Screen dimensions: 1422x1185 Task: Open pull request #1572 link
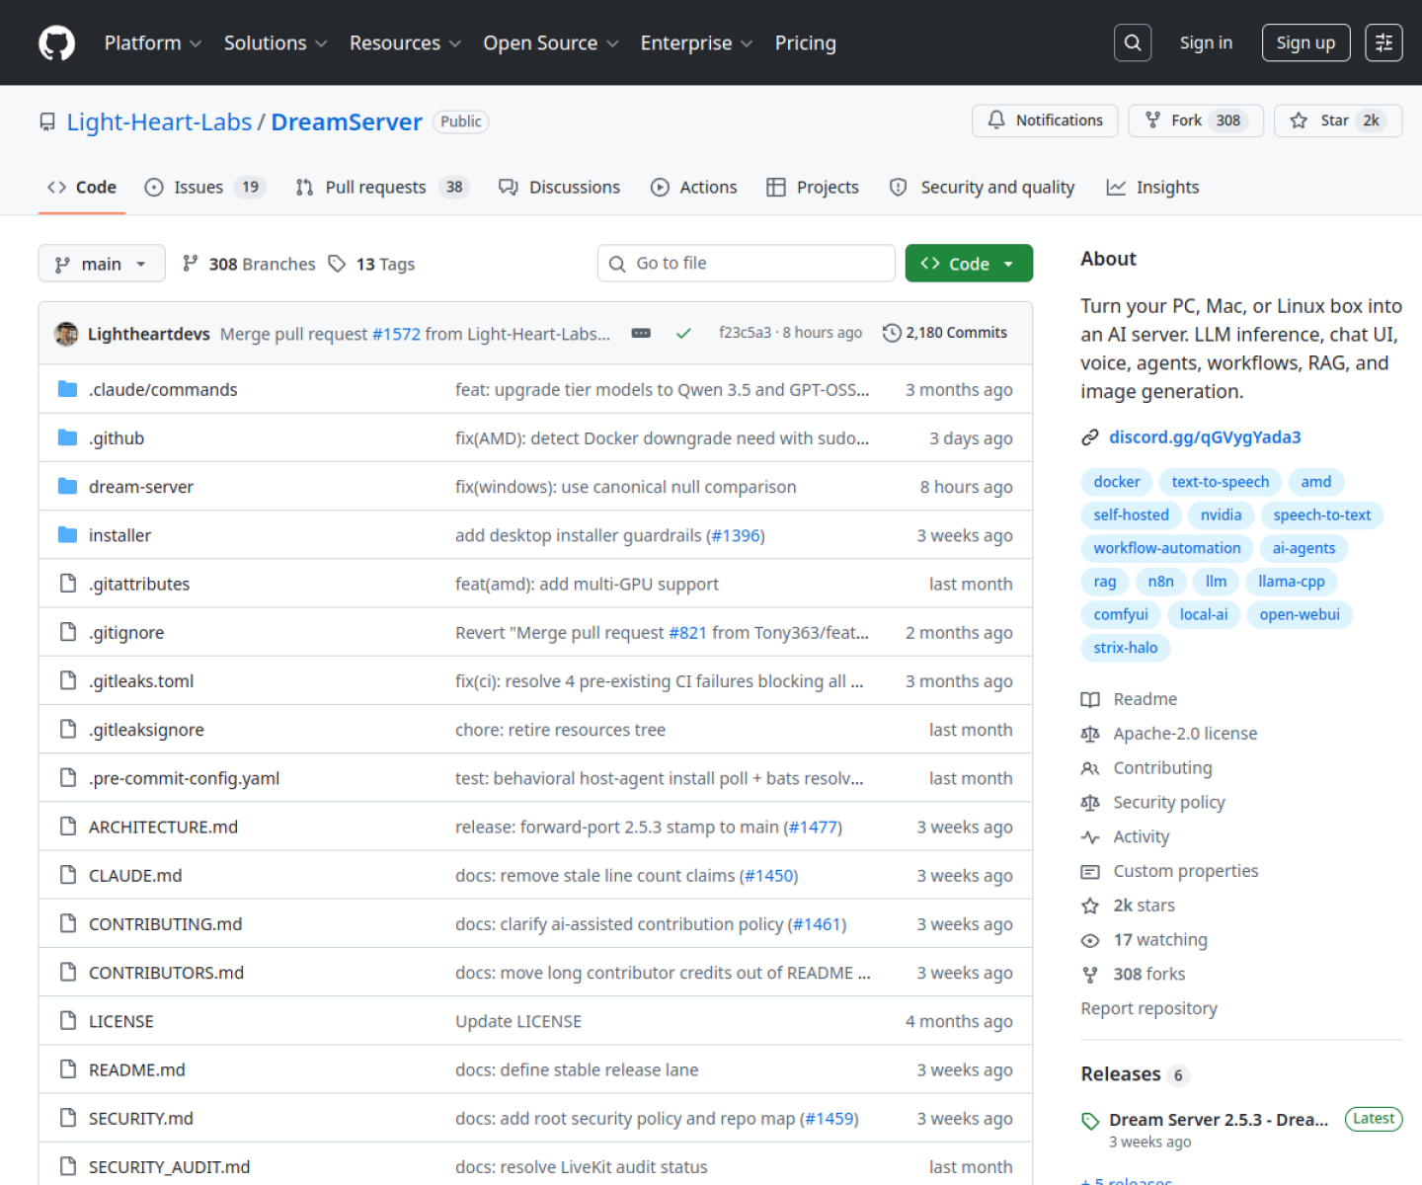click(x=396, y=334)
